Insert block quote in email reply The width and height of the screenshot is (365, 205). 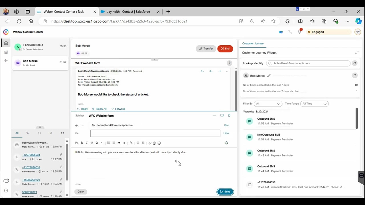(x=119, y=143)
